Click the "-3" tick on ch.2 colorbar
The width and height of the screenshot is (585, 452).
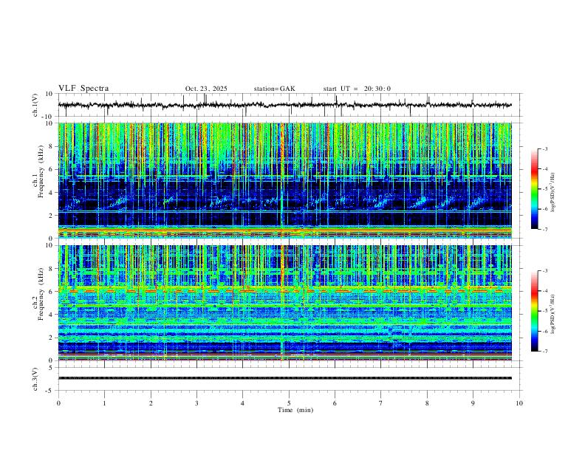[x=545, y=271]
